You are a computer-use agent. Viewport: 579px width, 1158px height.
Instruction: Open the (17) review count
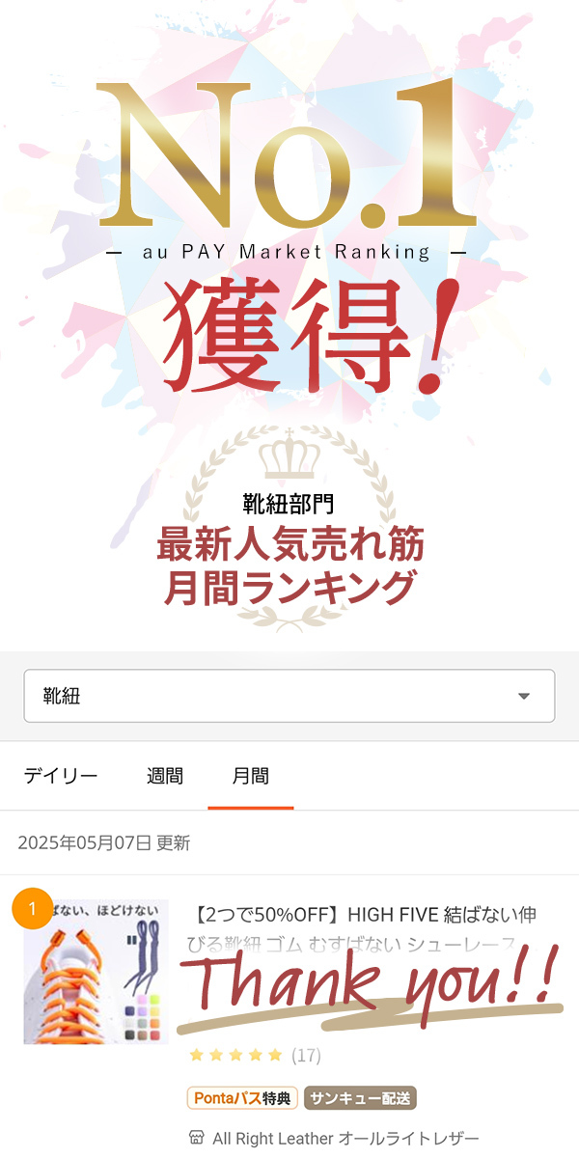(x=306, y=1055)
